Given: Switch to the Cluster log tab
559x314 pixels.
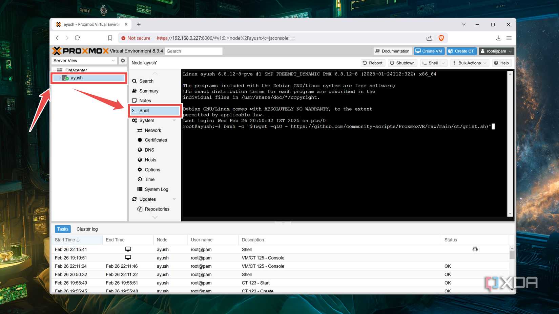Looking at the screenshot, I should tap(87, 229).
